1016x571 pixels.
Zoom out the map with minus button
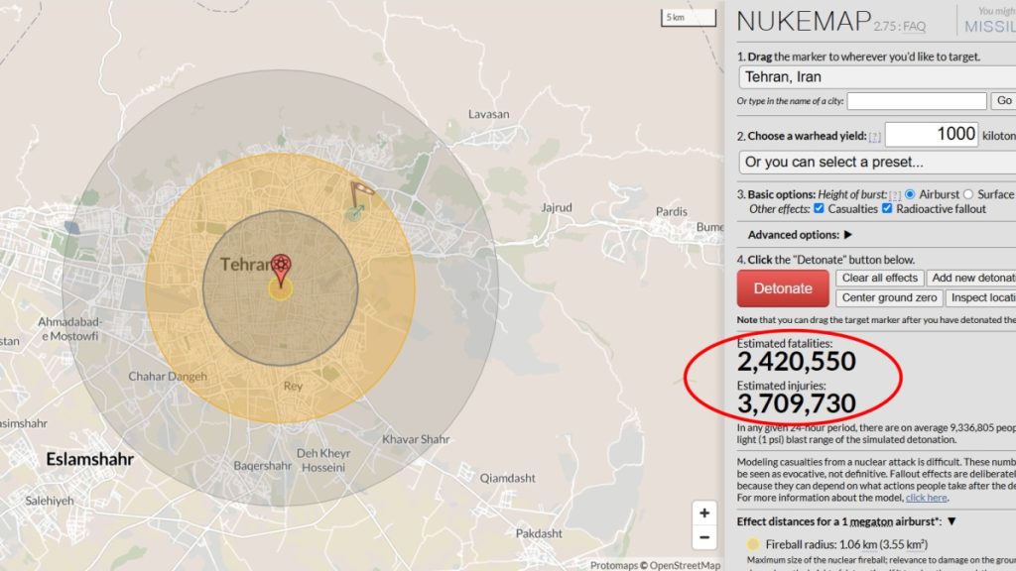[704, 537]
